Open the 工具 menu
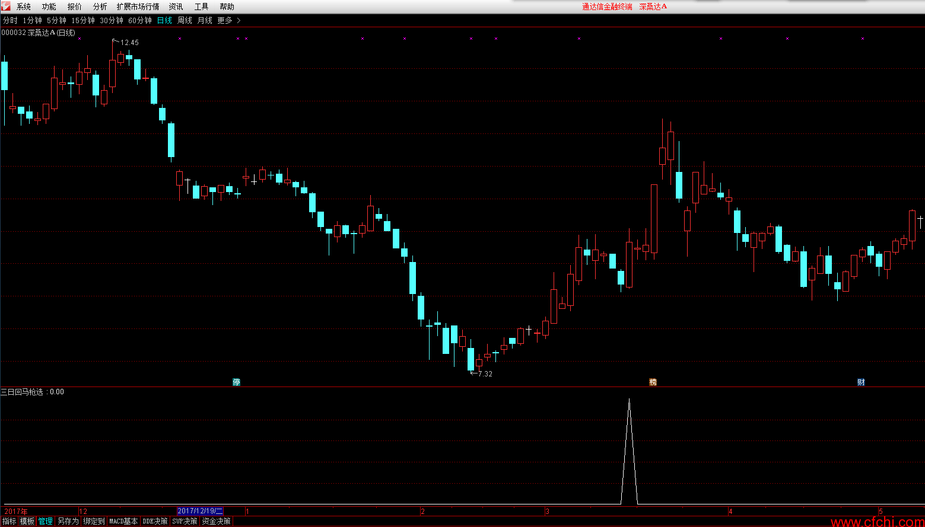 (x=202, y=7)
